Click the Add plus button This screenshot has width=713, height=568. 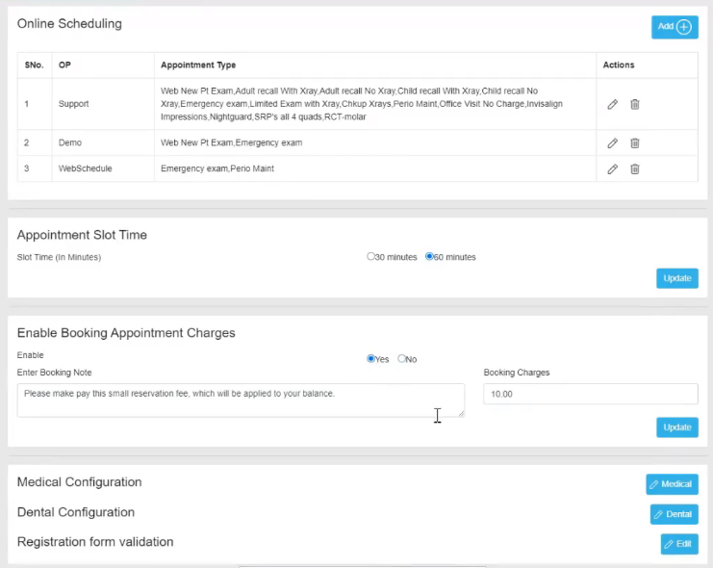pos(675,27)
